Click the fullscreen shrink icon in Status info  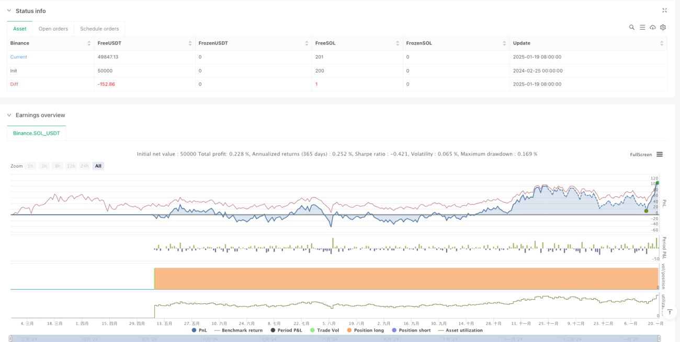tap(664, 10)
